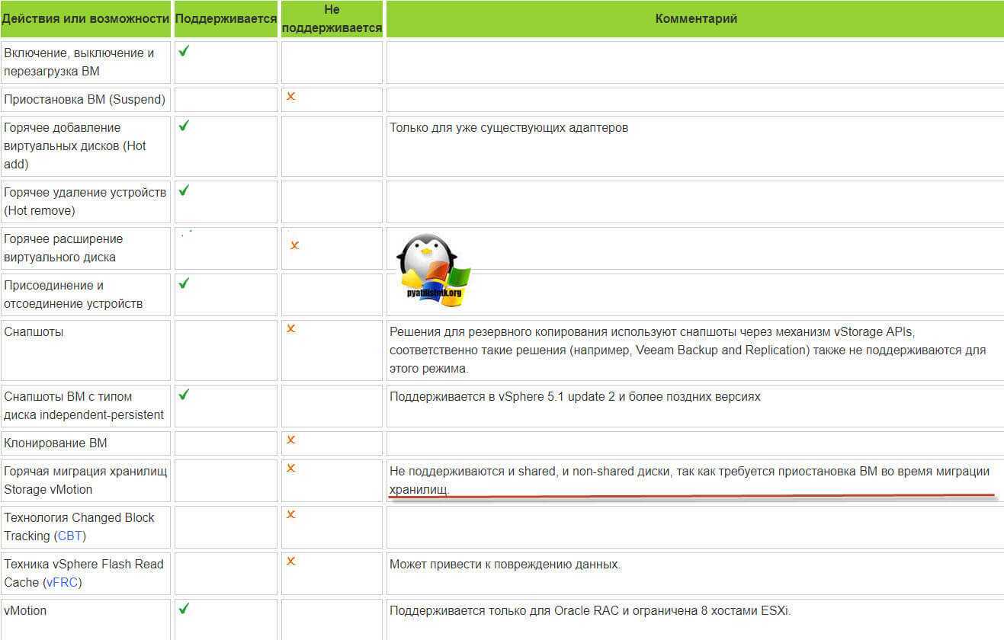Viewport: 1004px width, 640px height.
Task: Click the green check for Присоединение и отсоединение устройств
Action: [x=184, y=283]
